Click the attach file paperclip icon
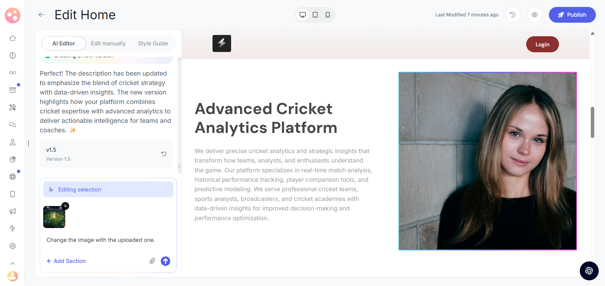Screen dimensions: 605x286 coord(152,261)
